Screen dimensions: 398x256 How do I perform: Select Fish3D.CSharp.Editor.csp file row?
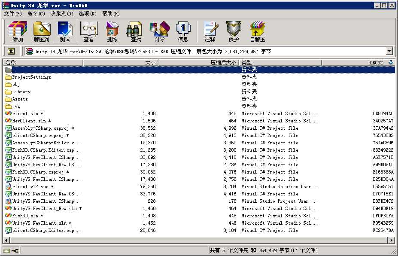pos(199,150)
